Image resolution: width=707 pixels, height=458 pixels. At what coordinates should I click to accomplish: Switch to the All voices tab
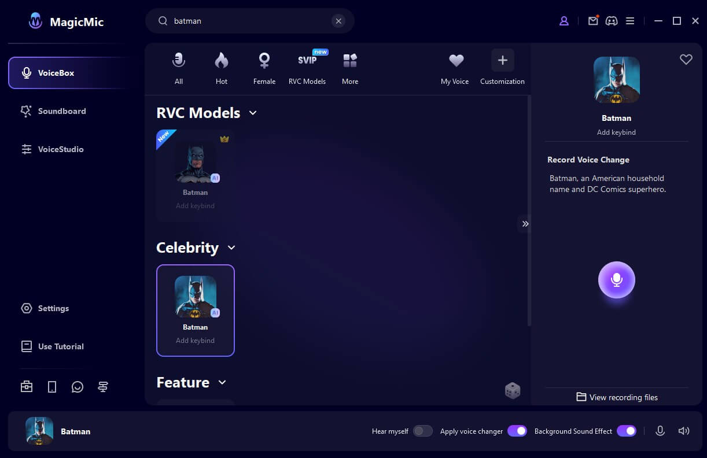pyautogui.click(x=178, y=68)
